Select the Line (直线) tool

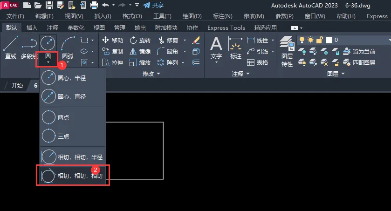11,48
